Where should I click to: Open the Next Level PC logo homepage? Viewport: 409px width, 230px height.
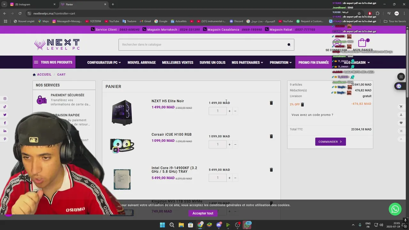click(x=57, y=45)
